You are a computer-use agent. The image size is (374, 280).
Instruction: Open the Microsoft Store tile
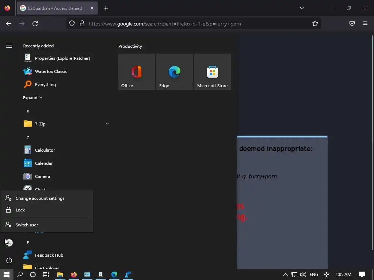[212, 72]
